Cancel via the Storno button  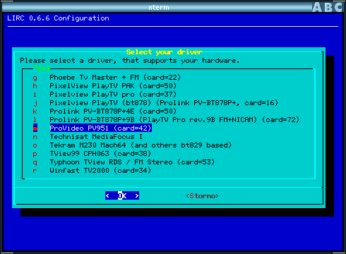point(202,196)
